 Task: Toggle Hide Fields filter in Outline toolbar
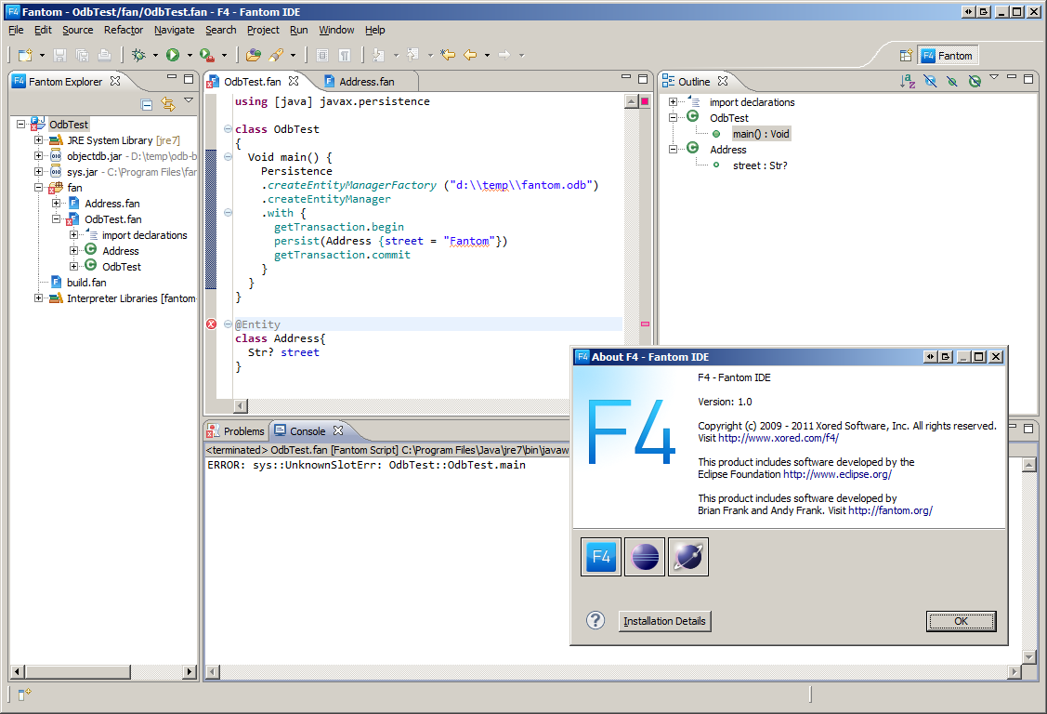coord(930,81)
